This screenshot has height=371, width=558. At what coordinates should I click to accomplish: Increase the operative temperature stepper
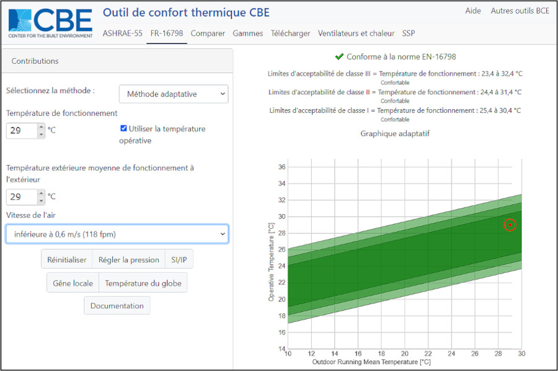point(42,127)
